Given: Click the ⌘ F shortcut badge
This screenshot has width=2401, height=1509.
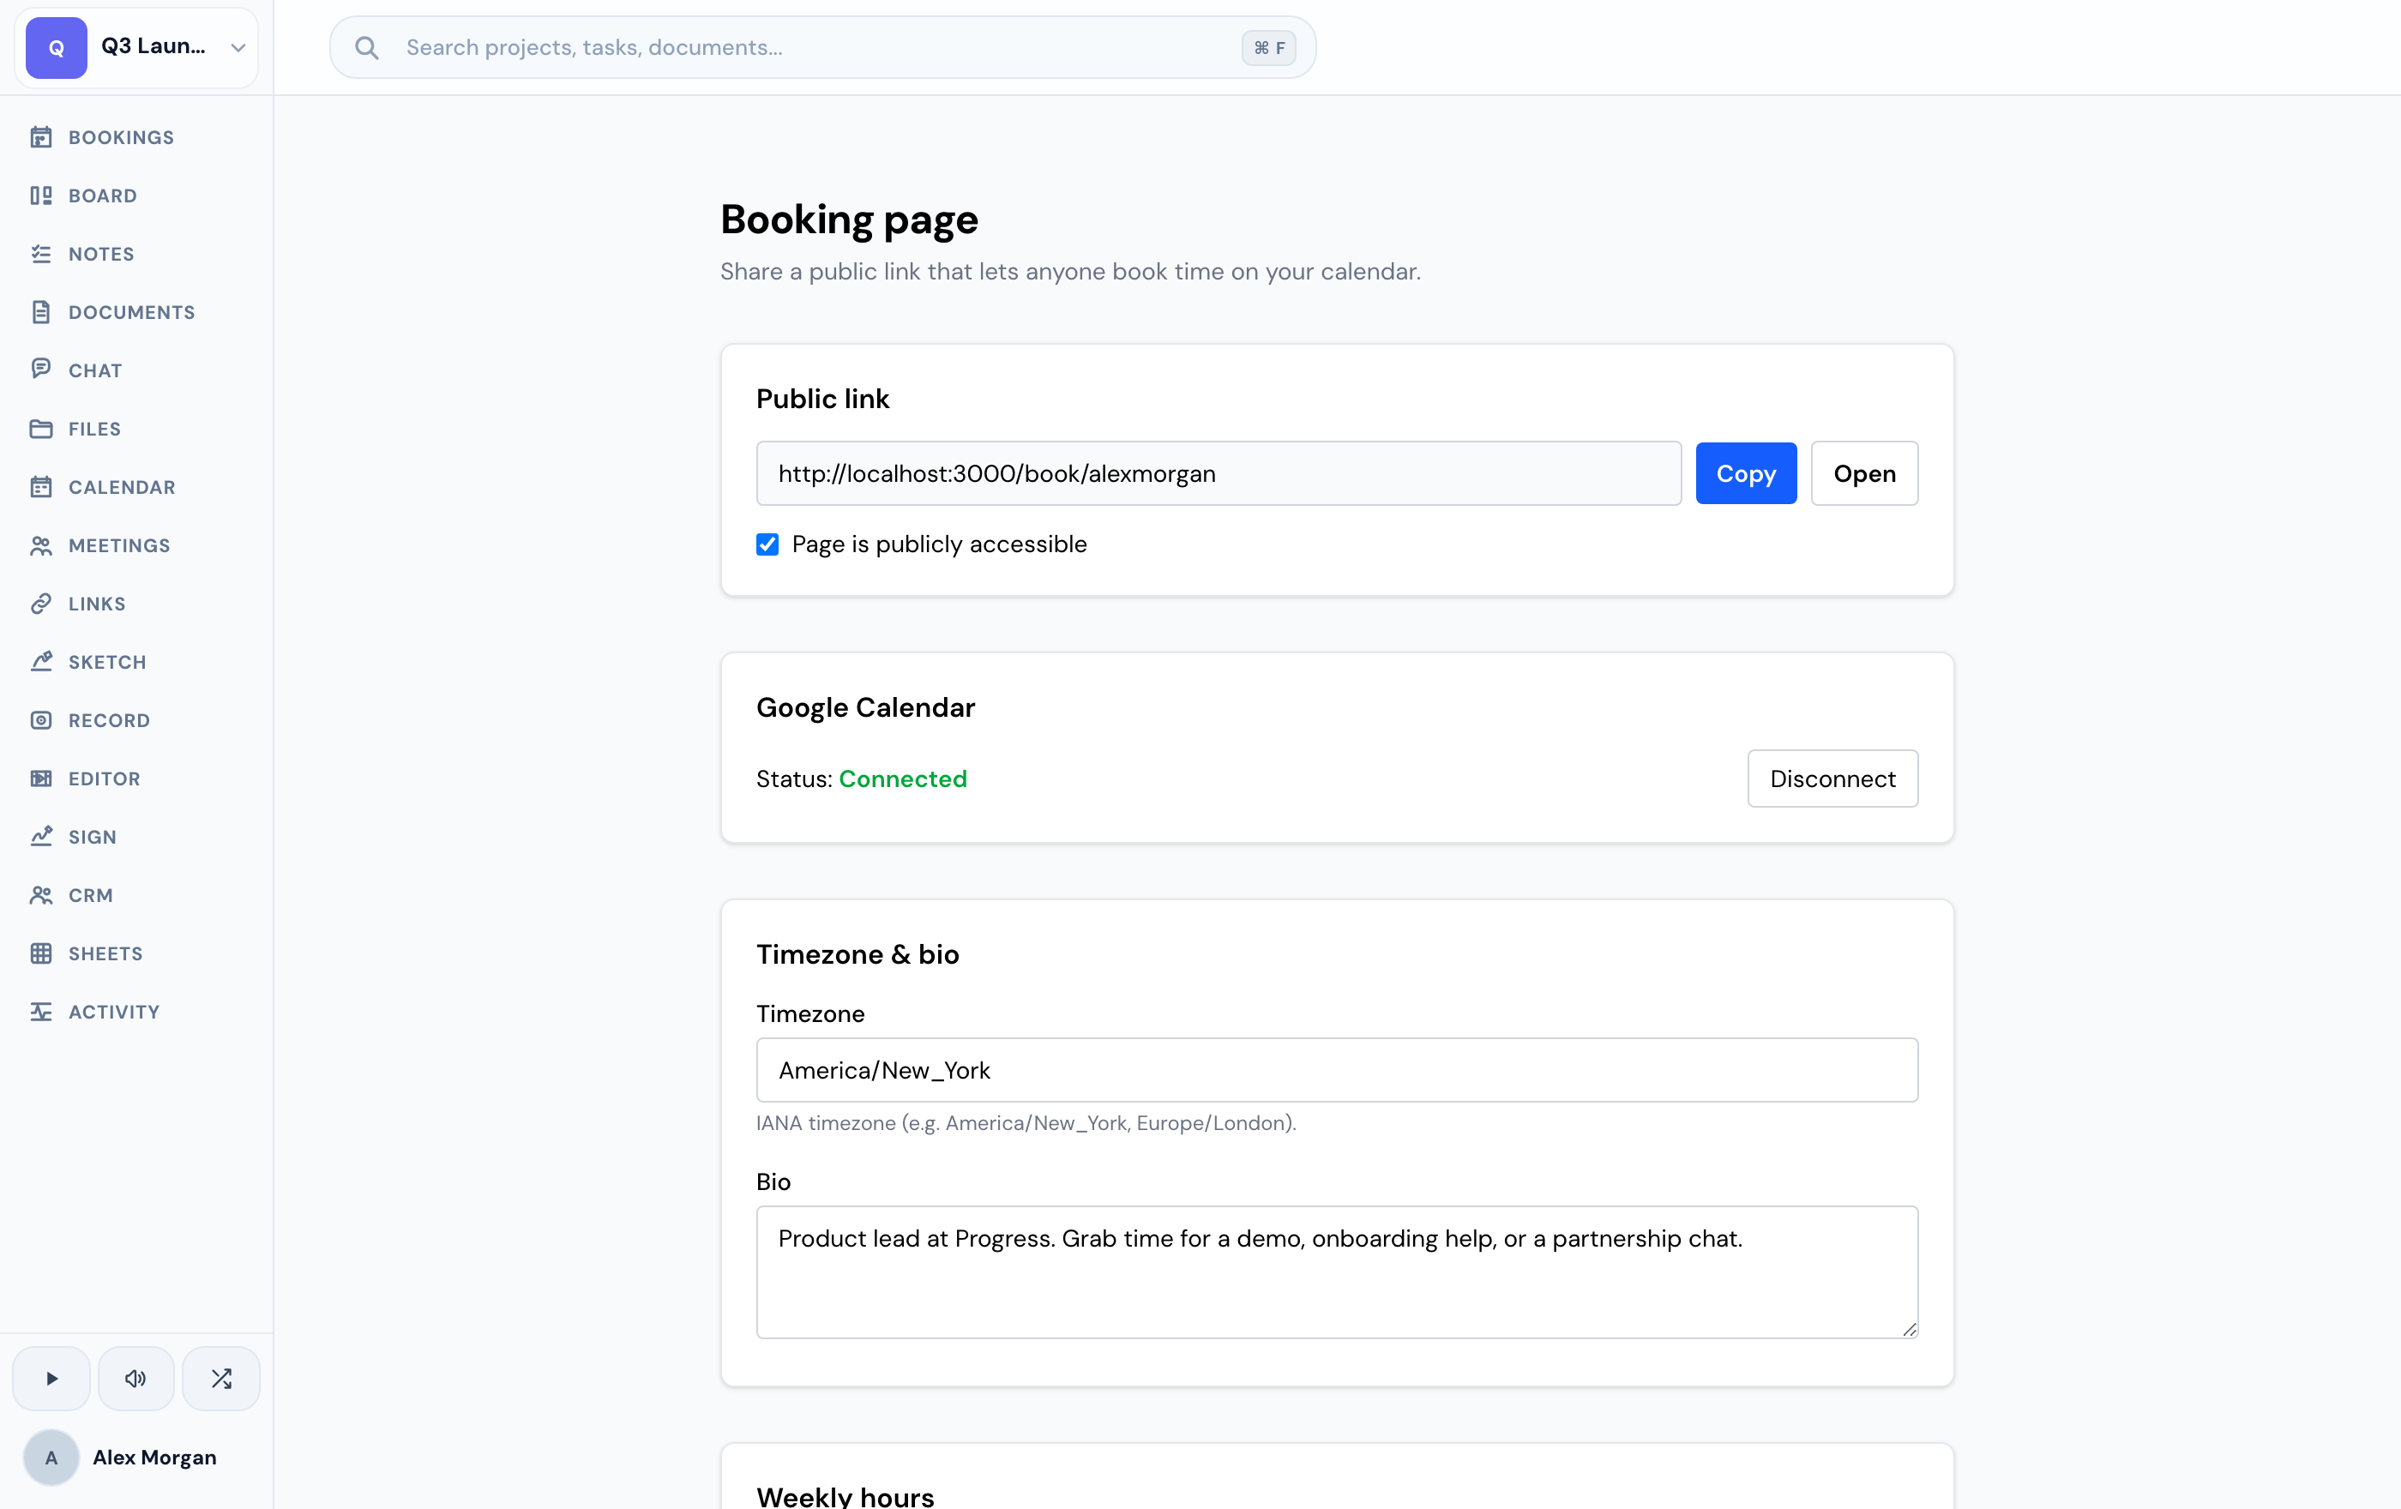Looking at the screenshot, I should pos(1268,48).
